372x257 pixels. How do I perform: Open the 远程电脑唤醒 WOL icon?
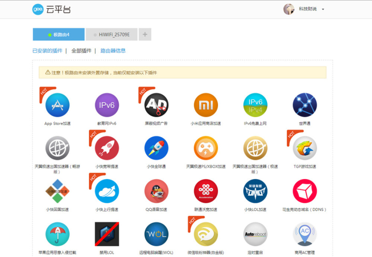click(157, 234)
